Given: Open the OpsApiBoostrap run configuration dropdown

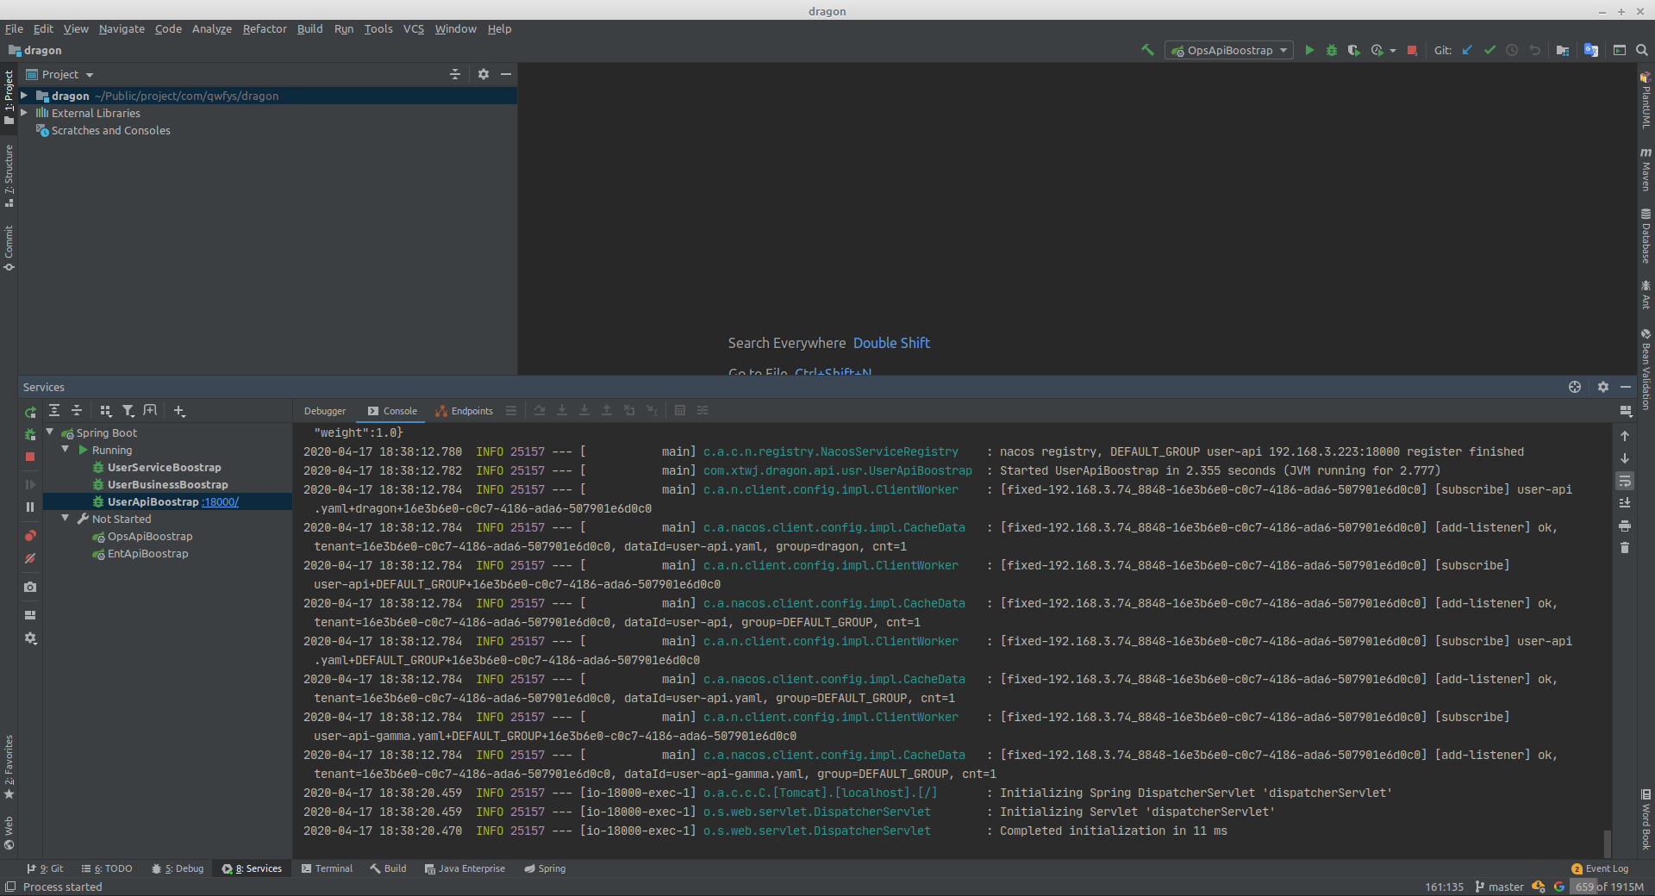Looking at the screenshot, I should pos(1229,50).
